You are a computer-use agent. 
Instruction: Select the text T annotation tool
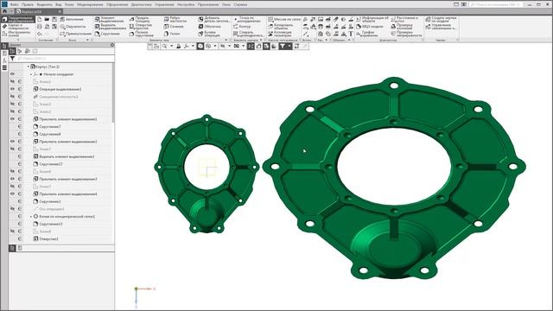coord(351,34)
